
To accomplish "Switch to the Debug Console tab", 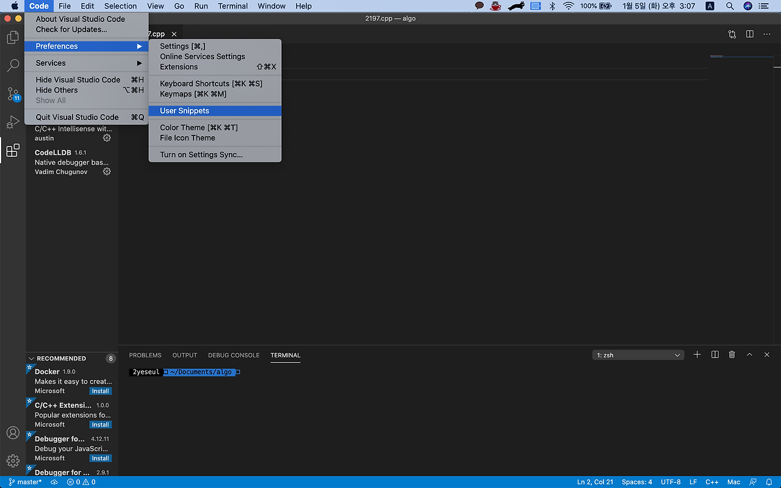I will click(234, 355).
